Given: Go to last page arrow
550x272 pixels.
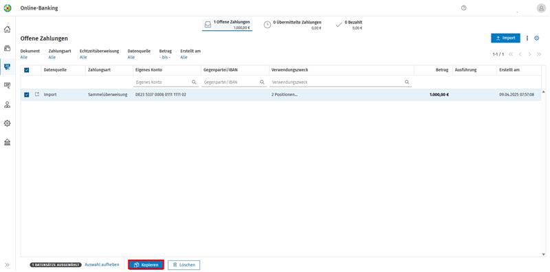Looking at the screenshot, I should pos(539,54).
